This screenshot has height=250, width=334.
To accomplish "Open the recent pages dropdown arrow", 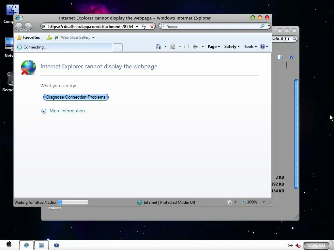I will click(35, 27).
